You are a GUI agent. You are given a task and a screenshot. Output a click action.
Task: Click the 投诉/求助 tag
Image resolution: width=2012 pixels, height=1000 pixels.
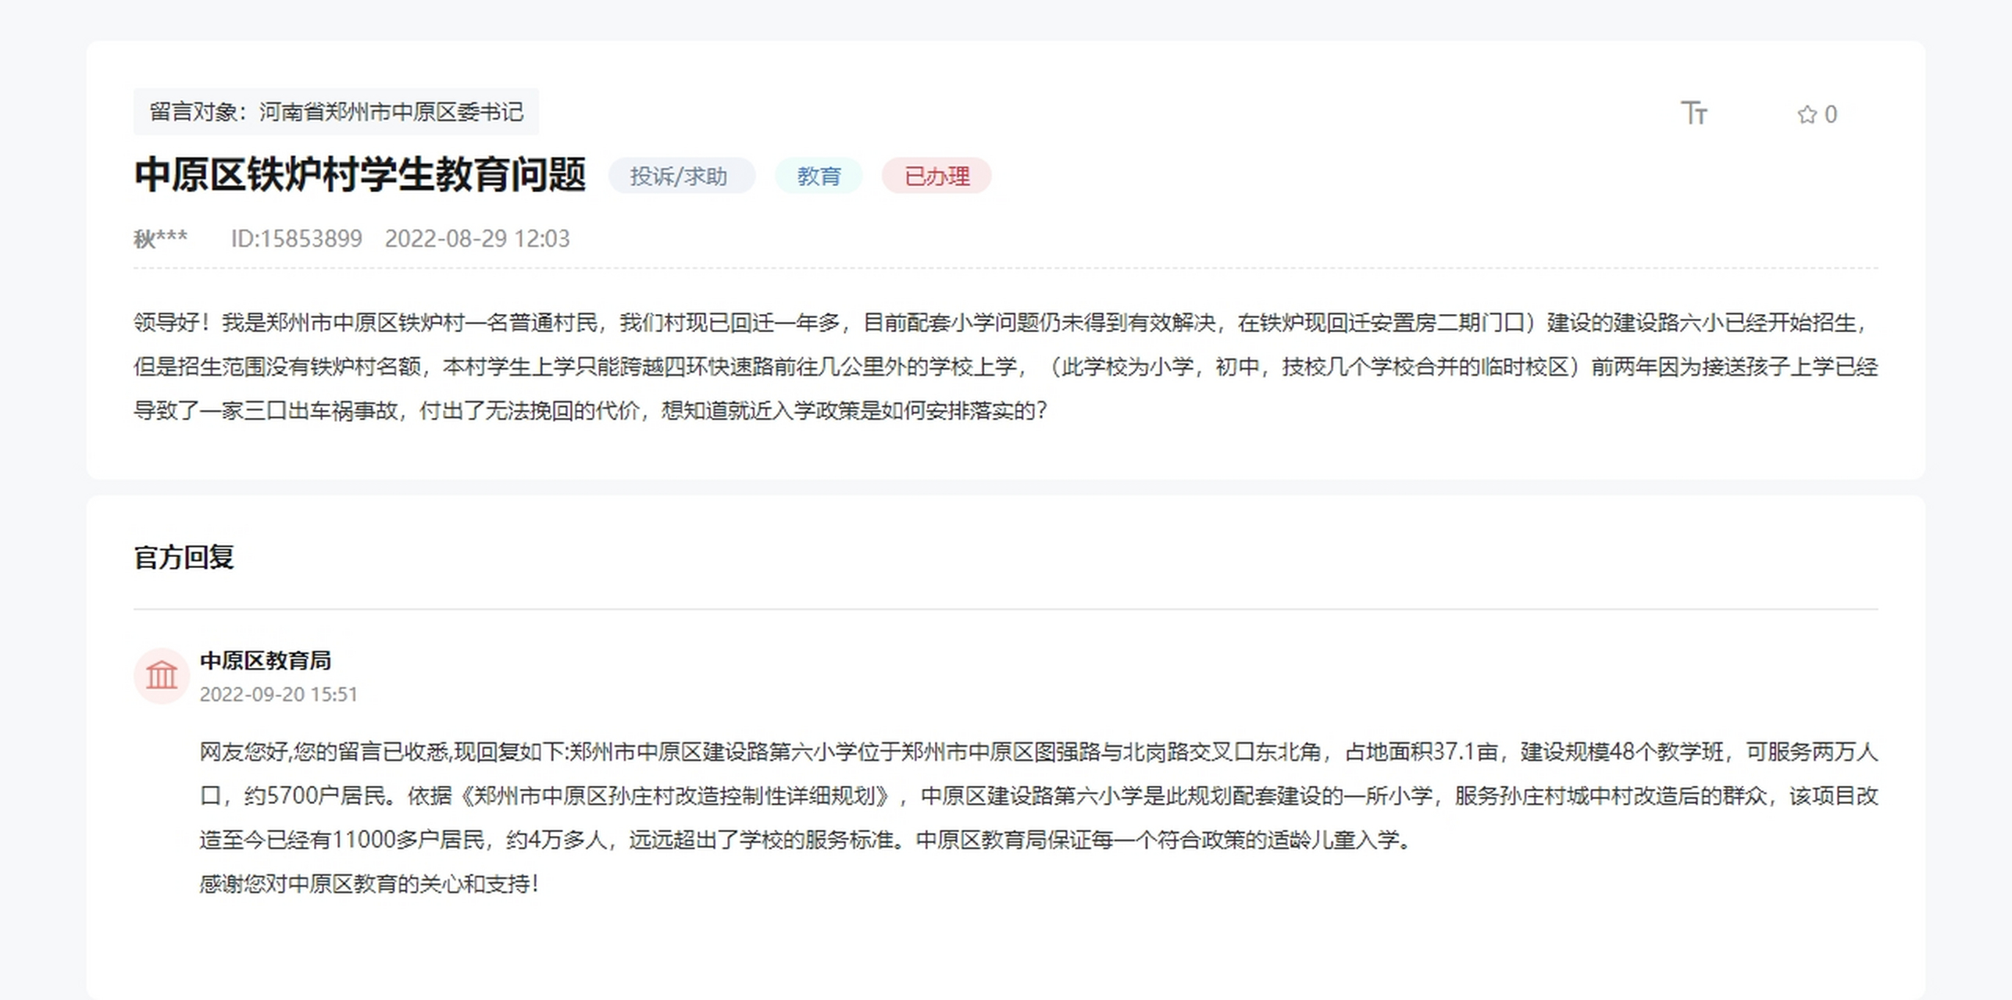click(681, 176)
